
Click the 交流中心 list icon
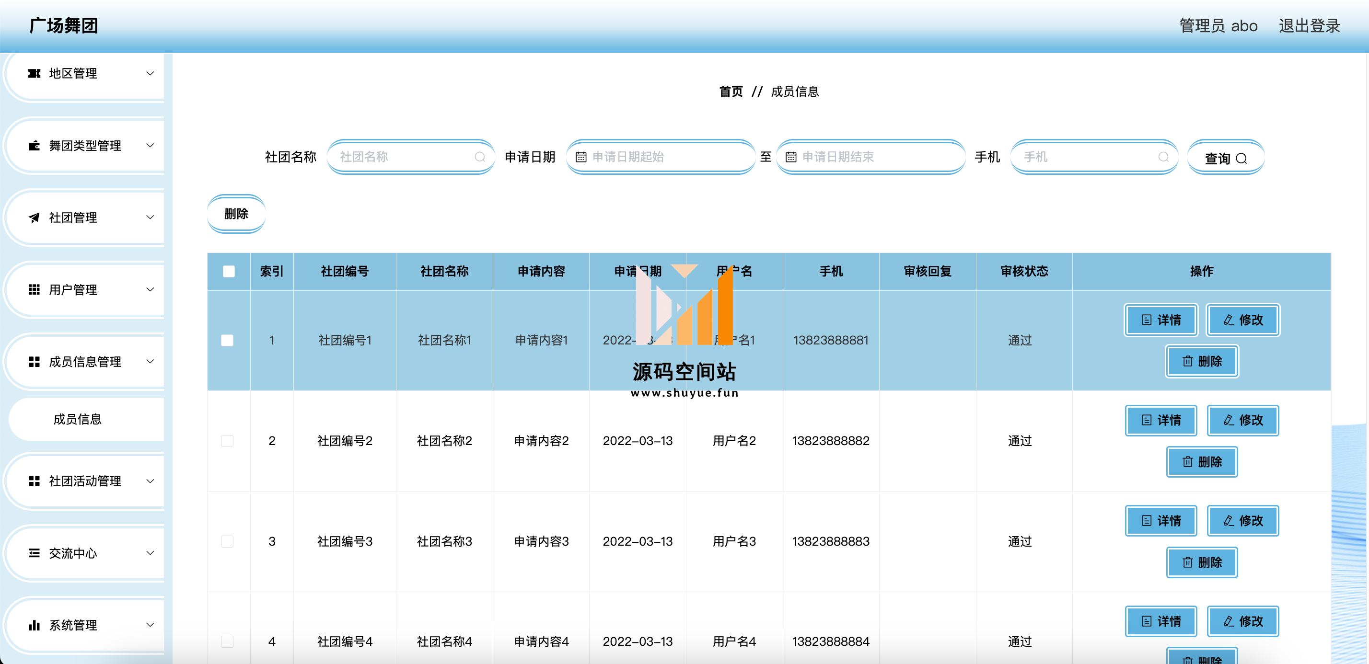[34, 553]
